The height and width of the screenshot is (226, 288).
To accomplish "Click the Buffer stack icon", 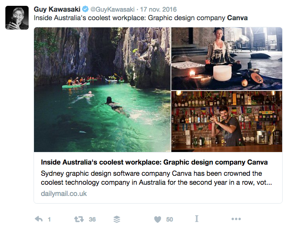I will pyautogui.click(x=117, y=219).
